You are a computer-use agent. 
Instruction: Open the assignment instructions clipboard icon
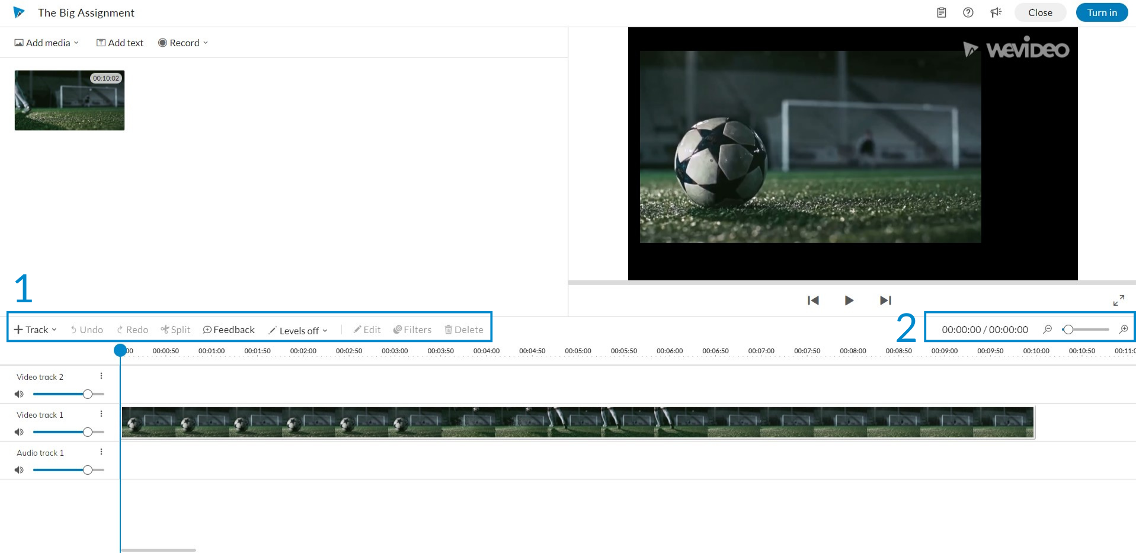[x=941, y=12]
